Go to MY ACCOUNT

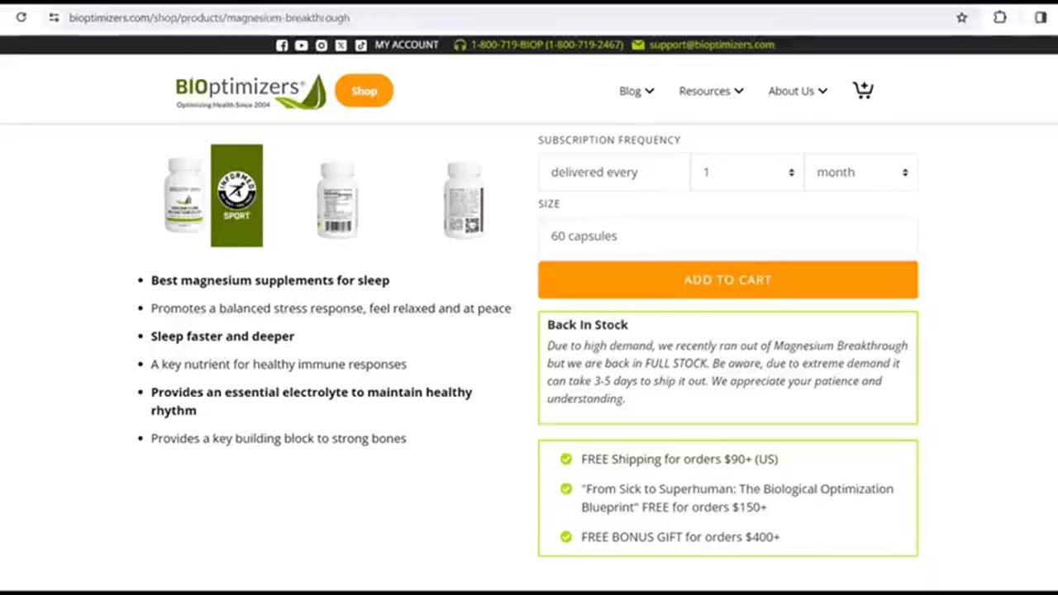pyautogui.click(x=407, y=45)
